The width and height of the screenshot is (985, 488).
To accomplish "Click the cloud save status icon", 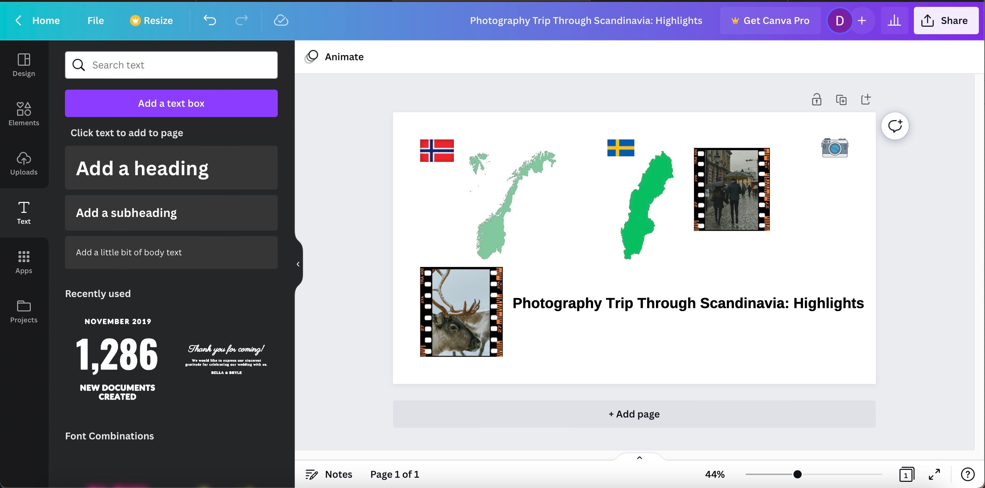I will (281, 20).
